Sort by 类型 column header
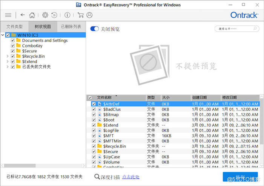 tap(153, 98)
